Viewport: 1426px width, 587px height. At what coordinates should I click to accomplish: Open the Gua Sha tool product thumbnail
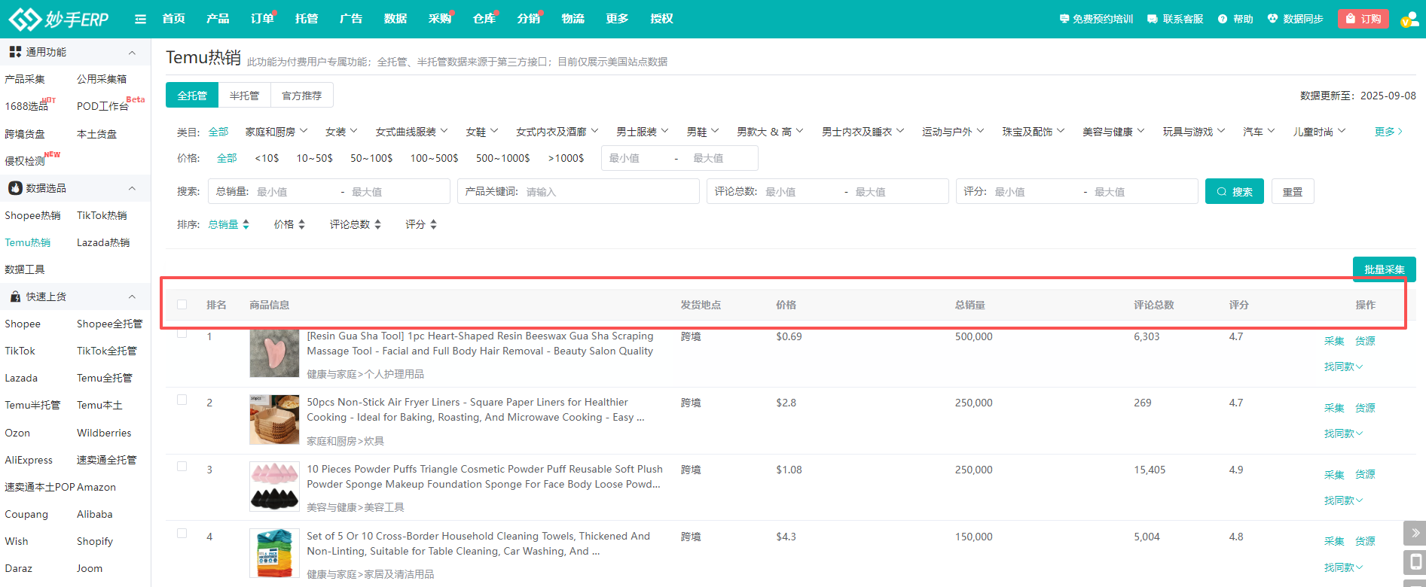274,353
